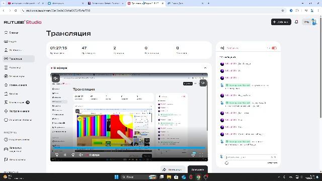Open the sidebar item with flag icon
The height and width of the screenshot is (181, 322).
[15, 159]
